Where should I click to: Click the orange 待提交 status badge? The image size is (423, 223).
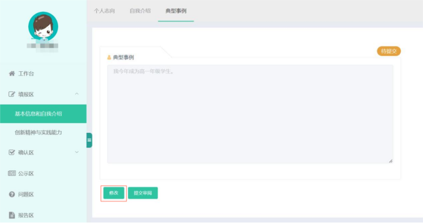tap(389, 51)
